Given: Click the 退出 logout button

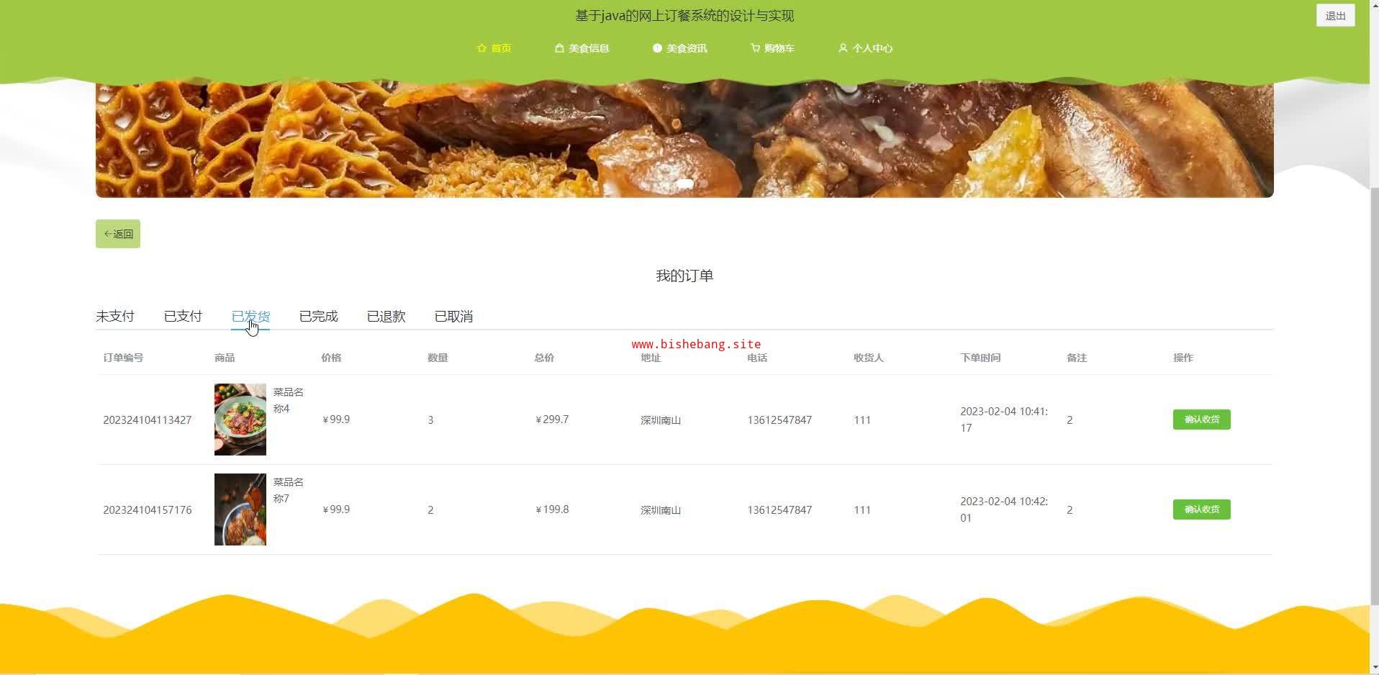Looking at the screenshot, I should (1336, 16).
